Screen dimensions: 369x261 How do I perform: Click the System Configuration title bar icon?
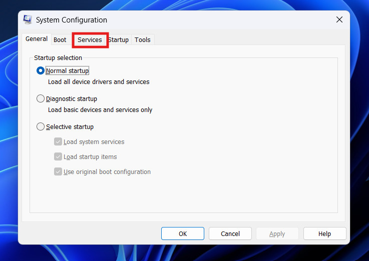pos(28,20)
